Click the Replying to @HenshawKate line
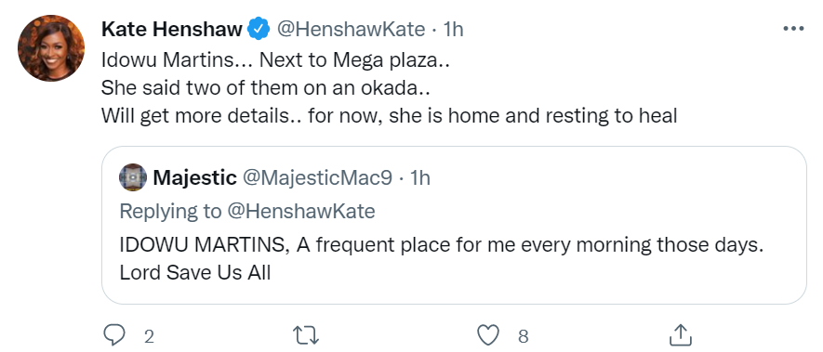 pyautogui.click(x=247, y=212)
